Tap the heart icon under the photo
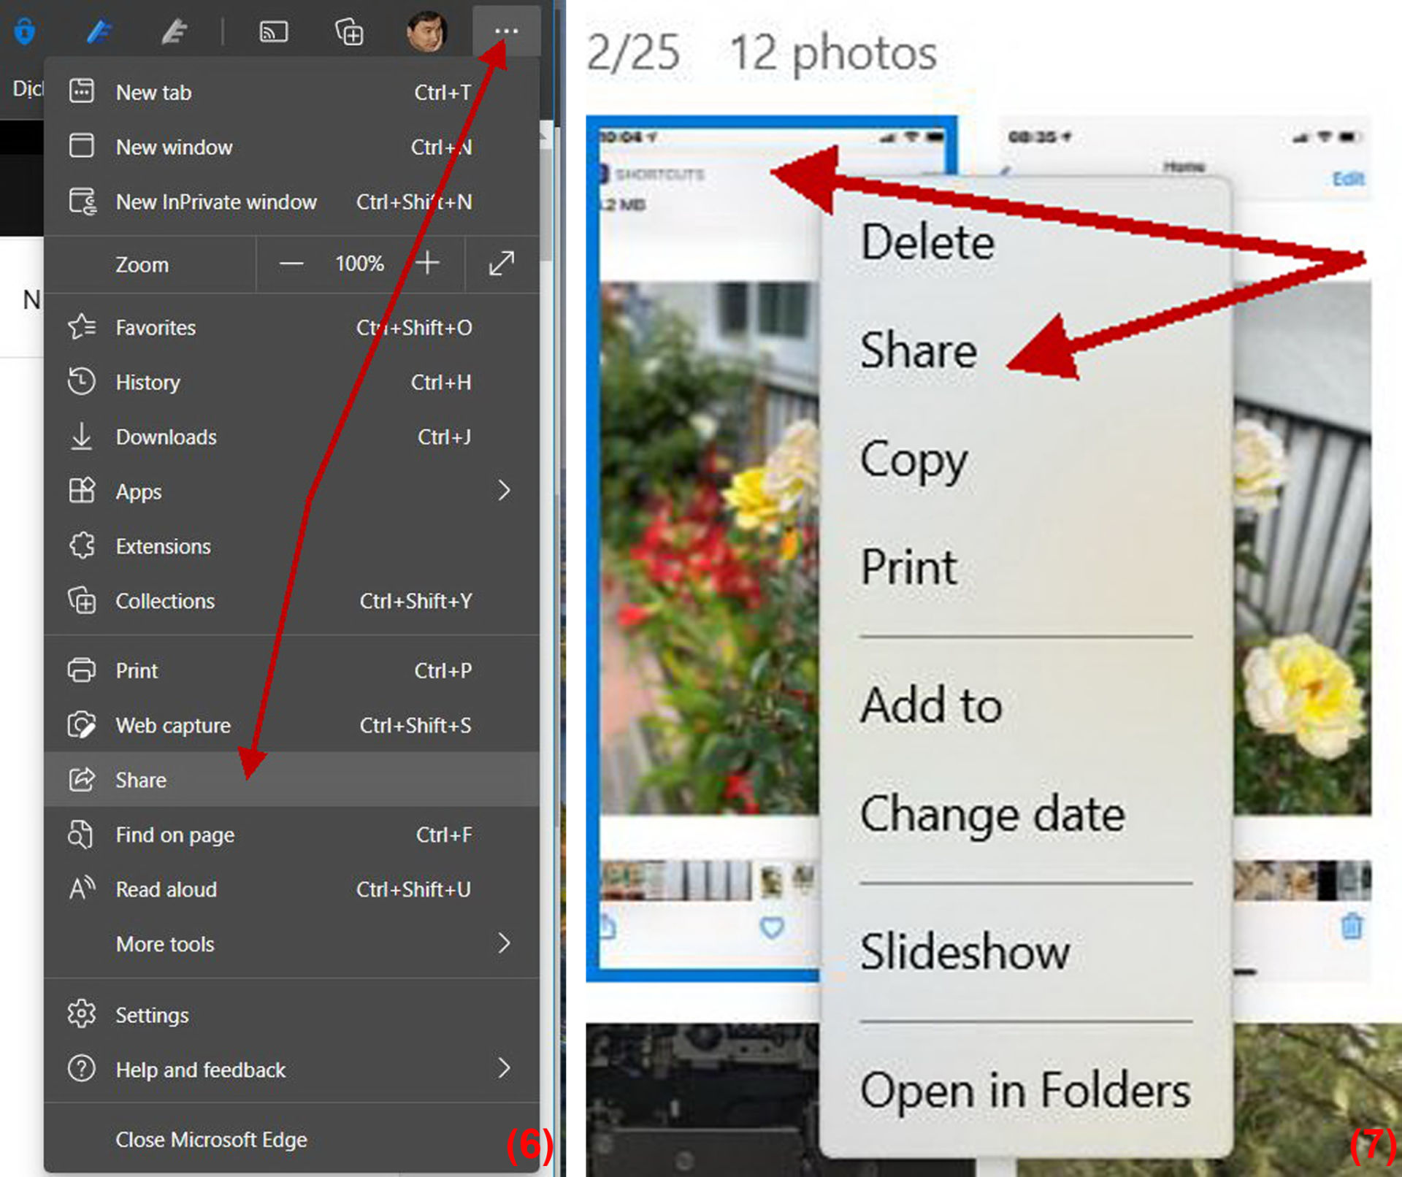The height and width of the screenshot is (1177, 1402). [x=772, y=928]
